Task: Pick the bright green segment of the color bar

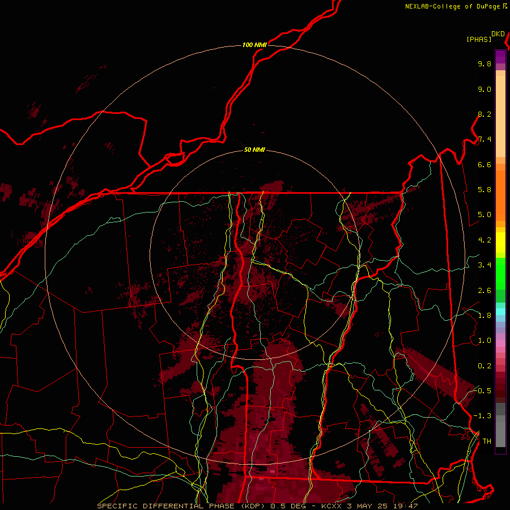Action: [x=500, y=273]
